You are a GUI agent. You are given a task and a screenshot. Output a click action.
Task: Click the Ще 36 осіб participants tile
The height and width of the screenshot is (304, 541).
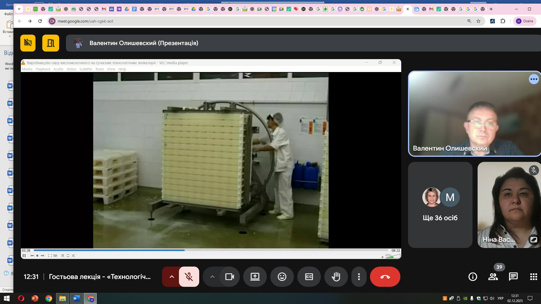coord(440,205)
